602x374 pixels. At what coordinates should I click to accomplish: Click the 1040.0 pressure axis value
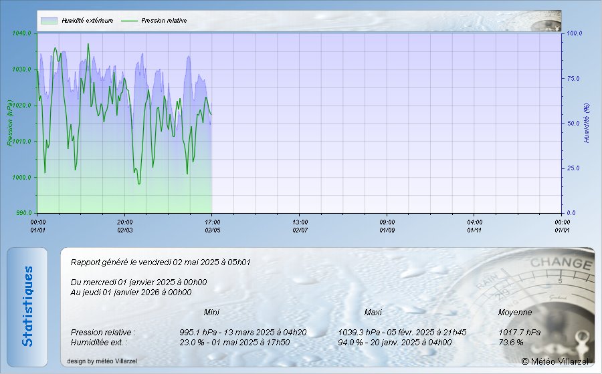click(x=22, y=33)
